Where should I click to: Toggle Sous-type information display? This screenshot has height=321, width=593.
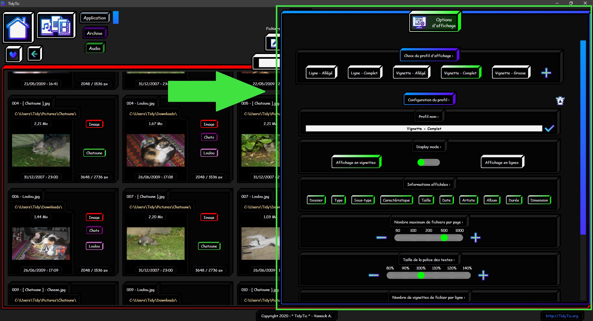pos(363,200)
